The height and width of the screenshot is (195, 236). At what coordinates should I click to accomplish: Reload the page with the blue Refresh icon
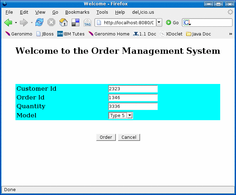[39, 22]
